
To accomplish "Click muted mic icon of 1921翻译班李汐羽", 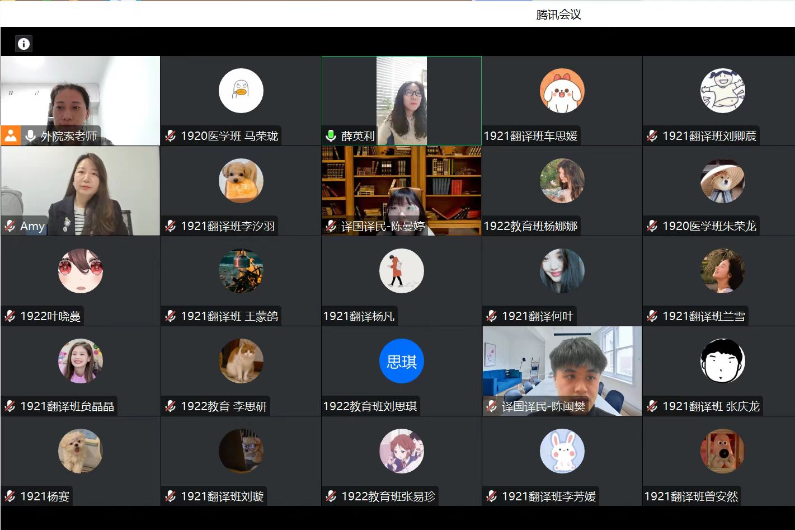I will (x=171, y=226).
